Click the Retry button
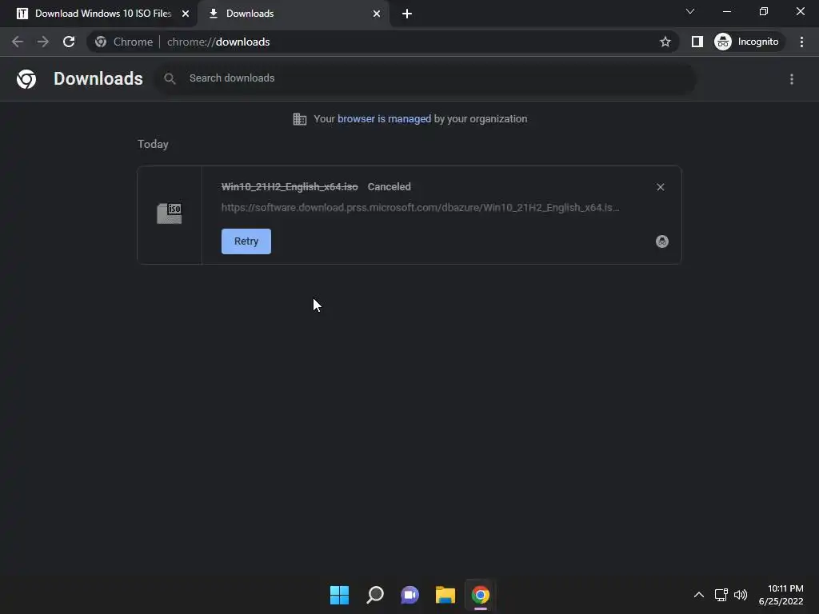Image resolution: width=819 pixels, height=614 pixels. [x=246, y=241]
